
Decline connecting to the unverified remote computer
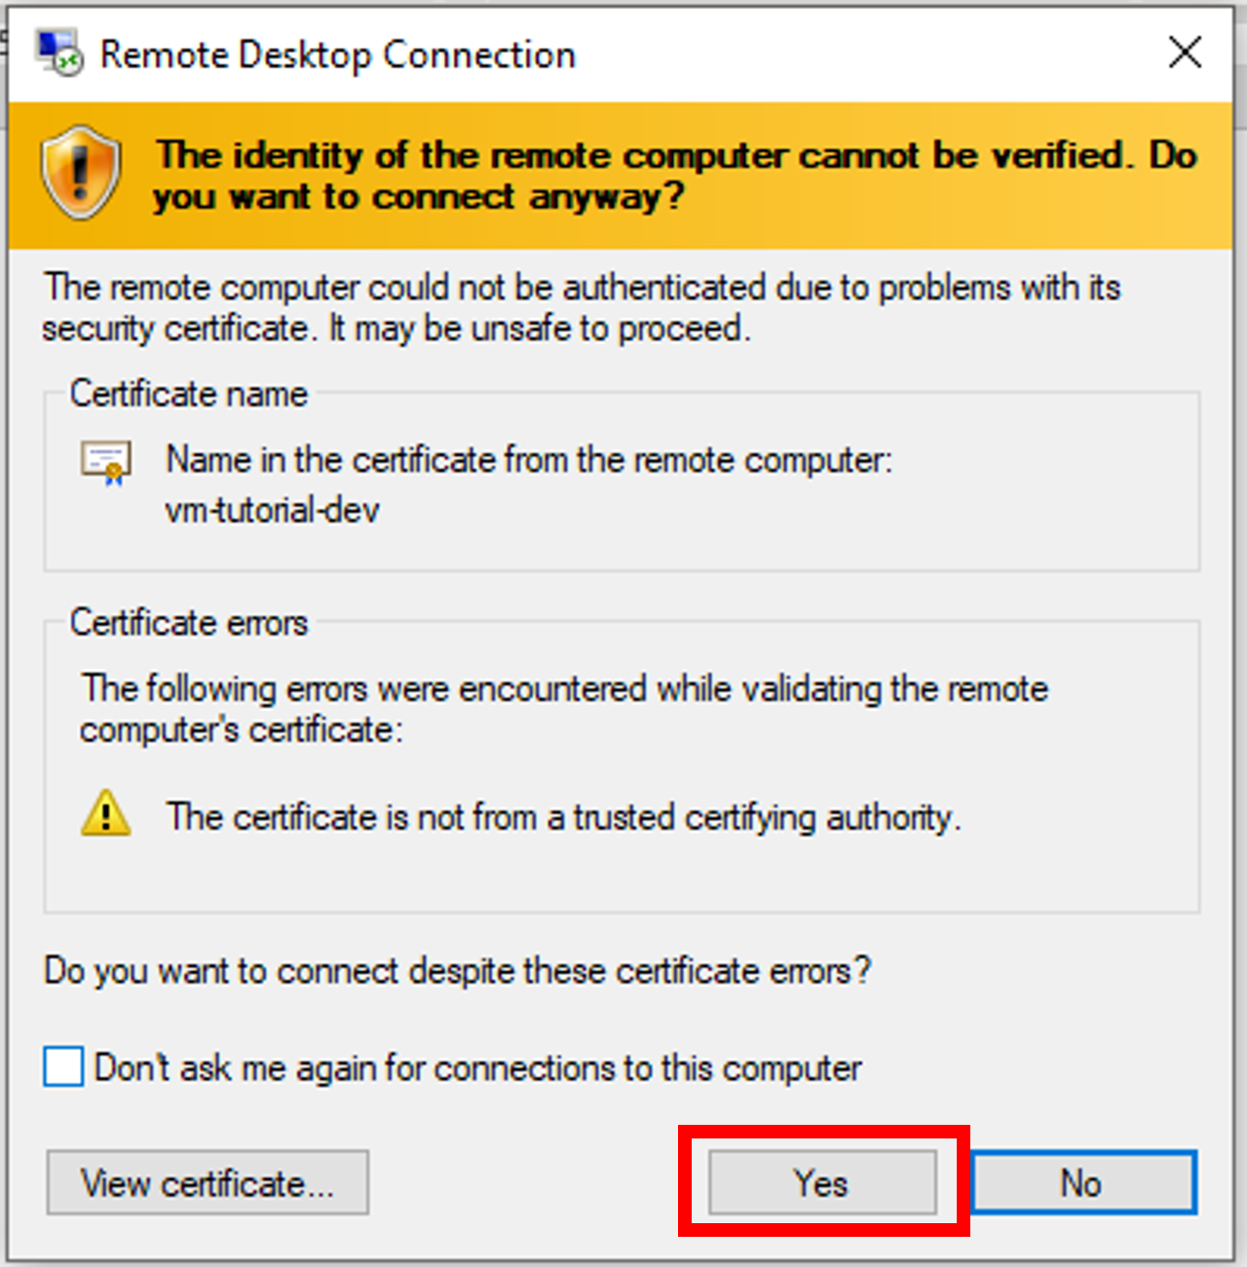(1081, 1182)
